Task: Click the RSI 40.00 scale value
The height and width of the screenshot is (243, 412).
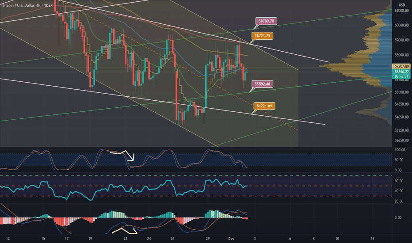Action: click(x=399, y=191)
